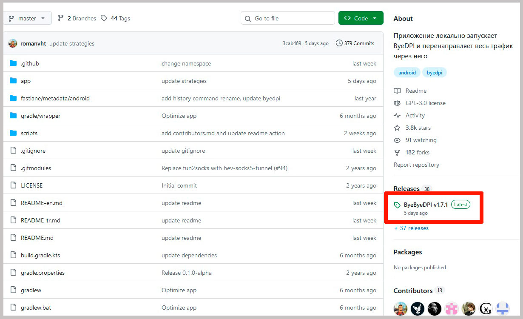Open the fastlane/metadata/android folder
The height and width of the screenshot is (319, 523).
pos(55,98)
